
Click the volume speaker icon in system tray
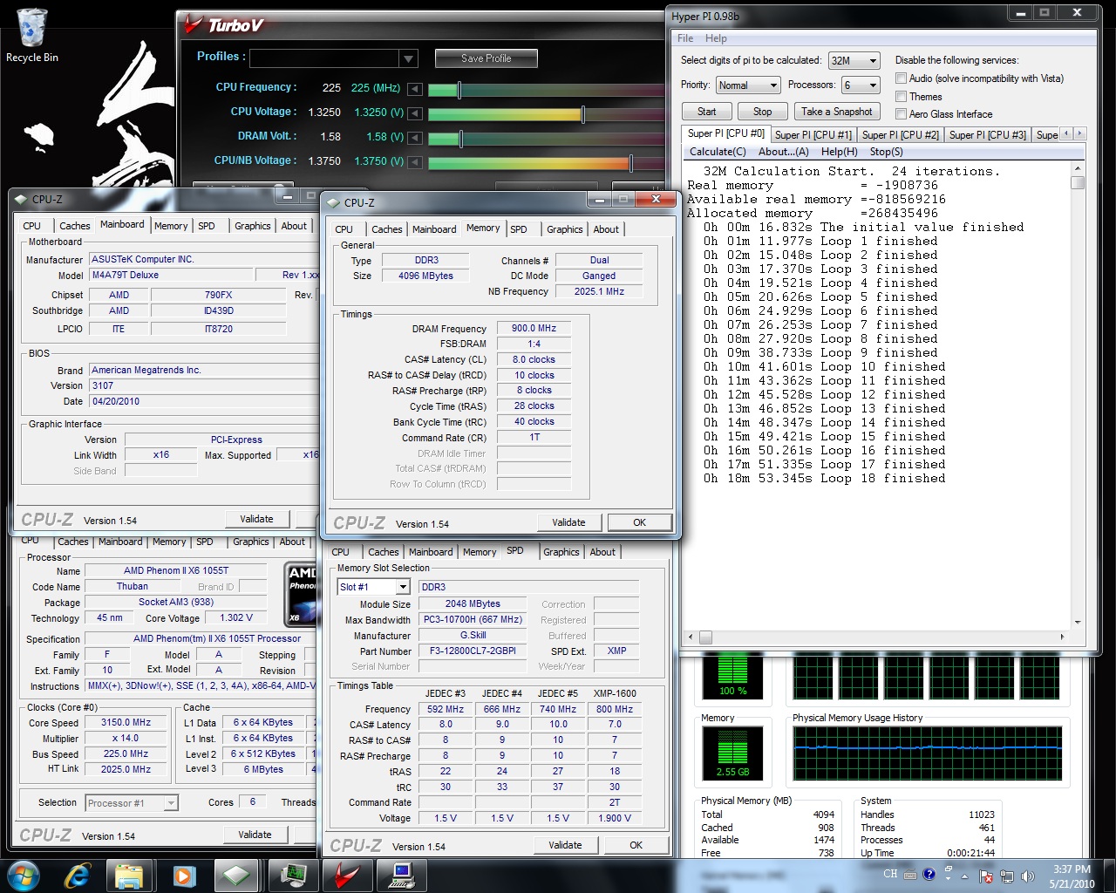pos(1028,876)
